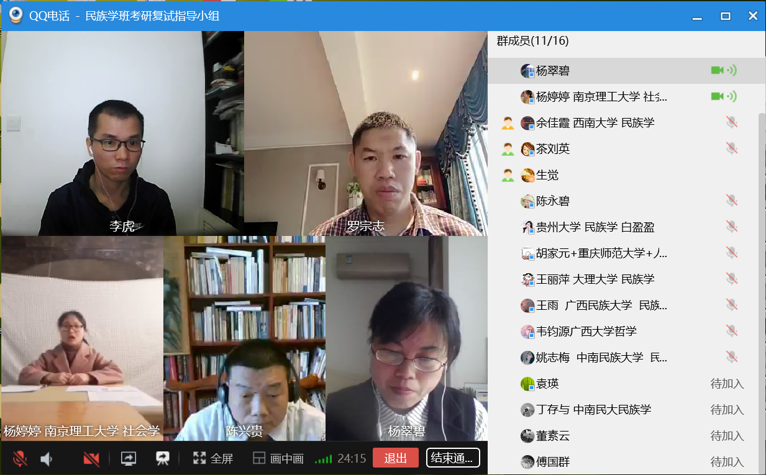Select 李虎 video tile
This screenshot has width=766, height=475.
122,133
